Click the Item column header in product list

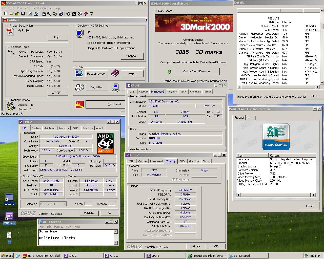(x=252, y=155)
